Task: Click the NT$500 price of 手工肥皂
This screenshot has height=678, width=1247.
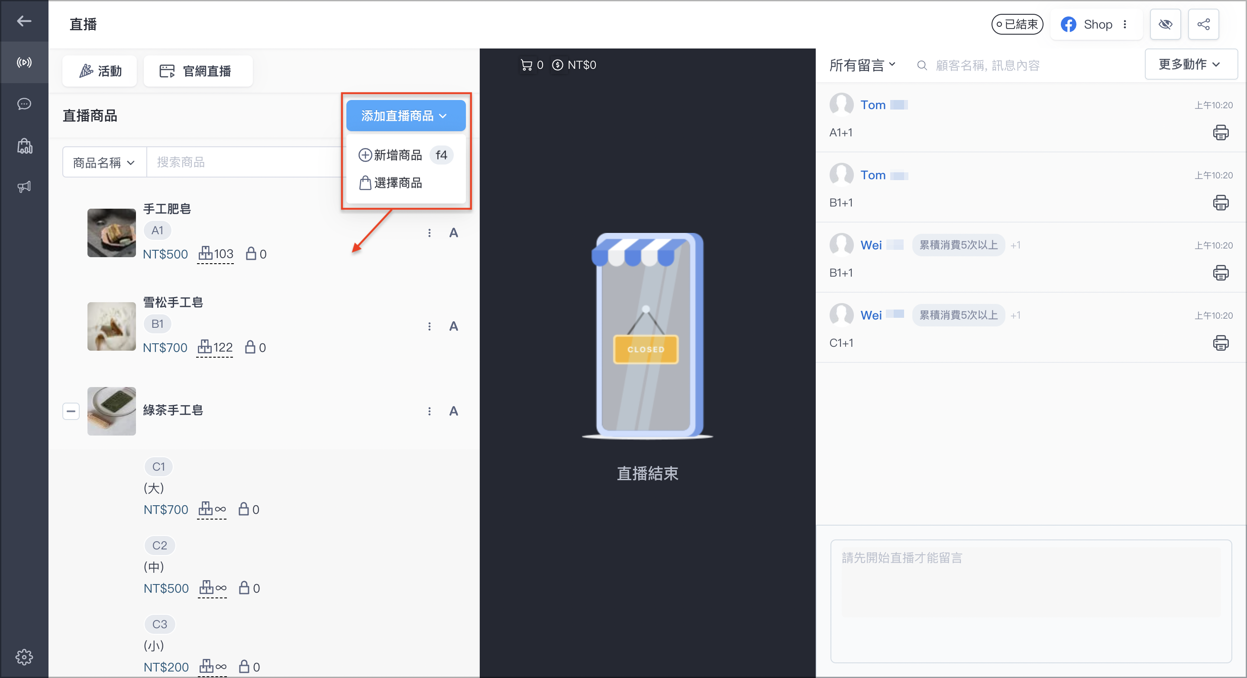Action: (x=165, y=254)
